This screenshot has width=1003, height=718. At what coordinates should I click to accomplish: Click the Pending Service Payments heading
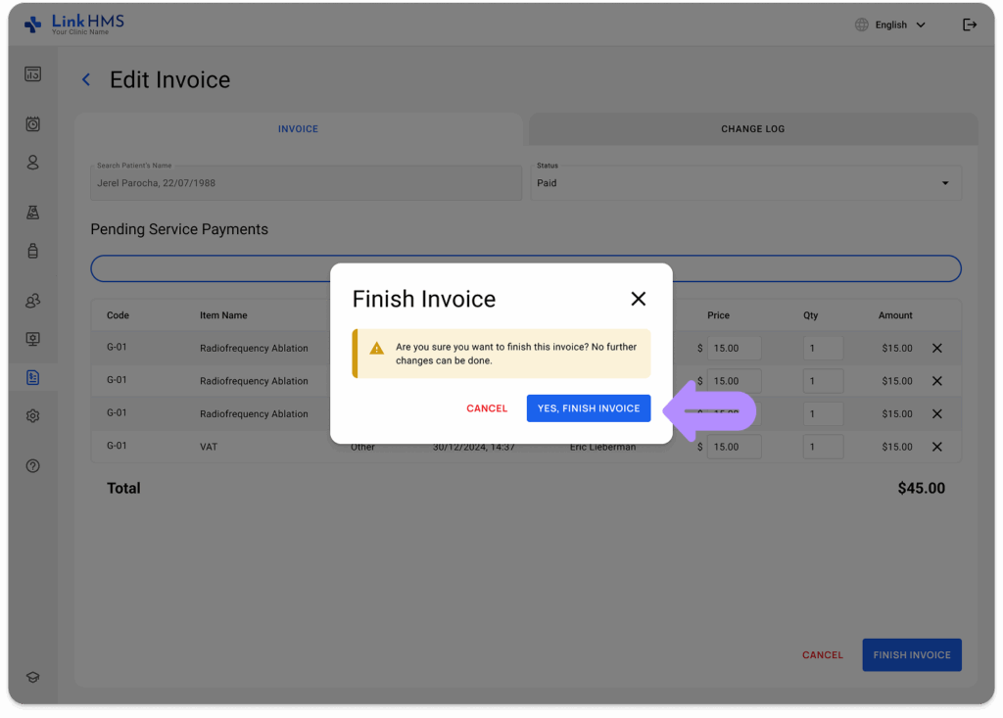coord(179,229)
